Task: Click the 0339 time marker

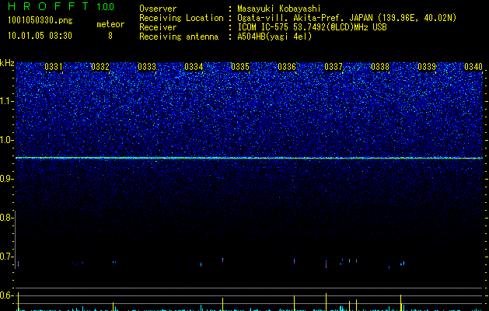Action: (427, 67)
